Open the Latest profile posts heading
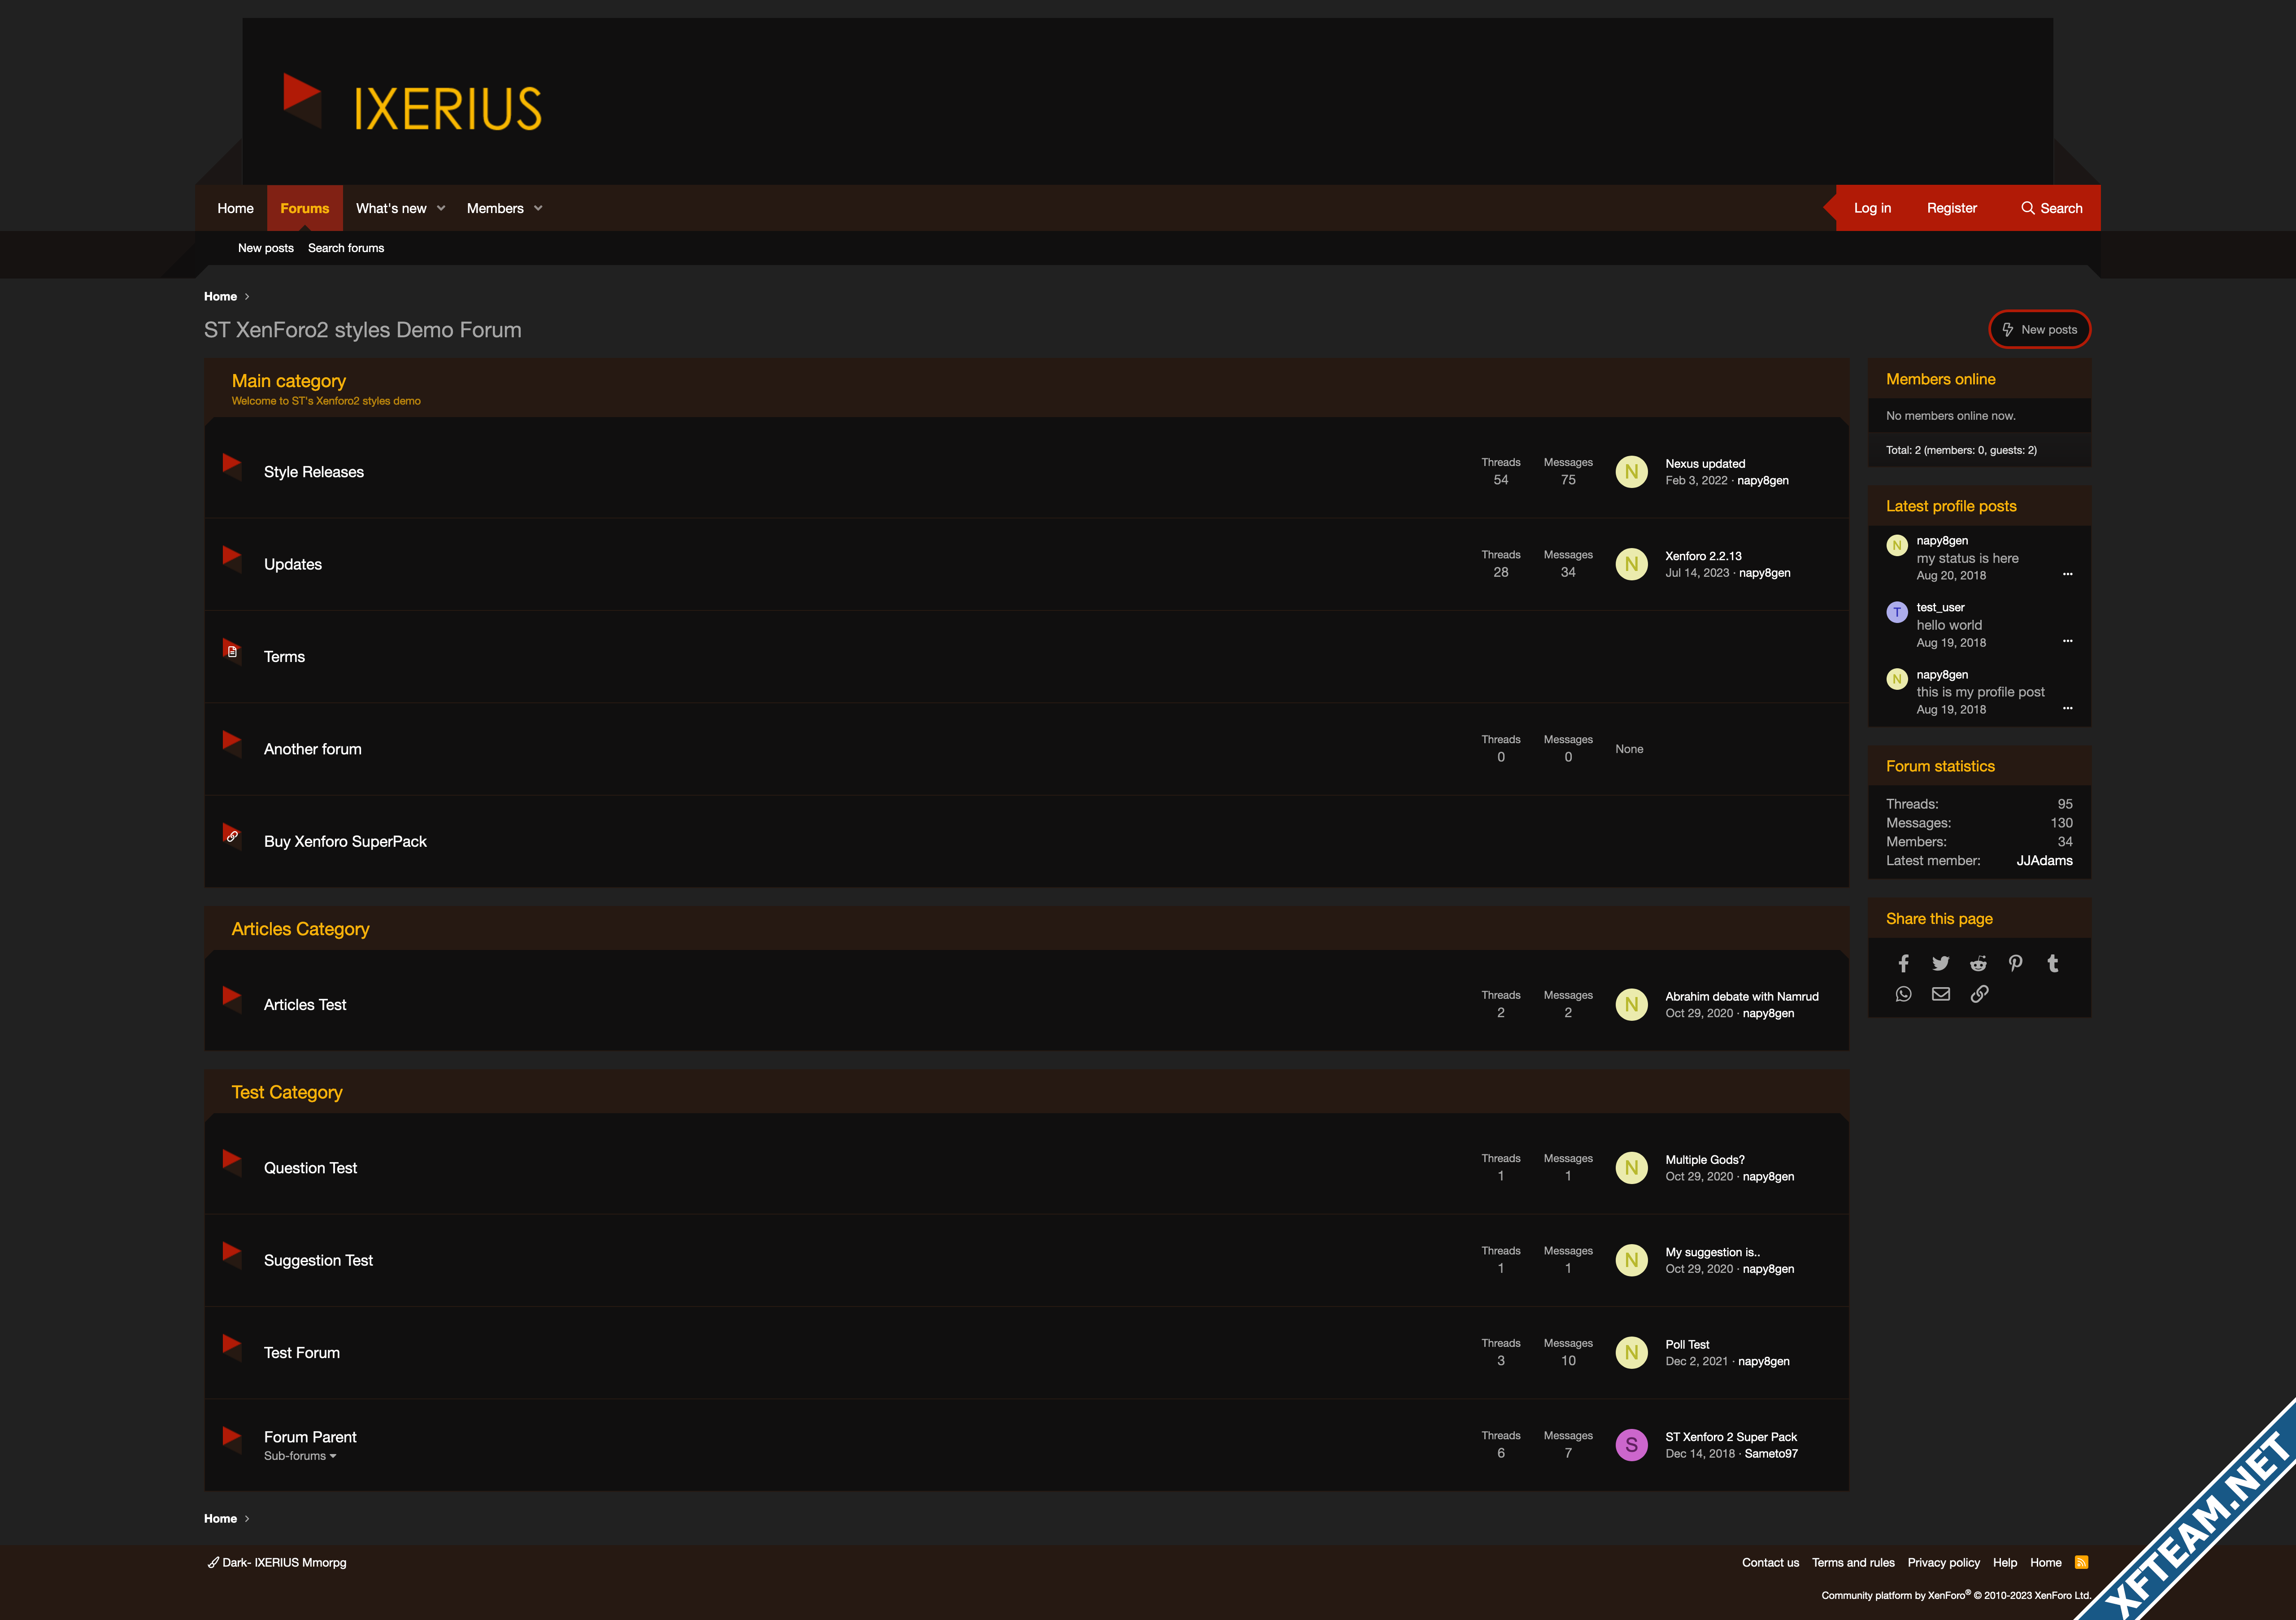 coord(1951,506)
